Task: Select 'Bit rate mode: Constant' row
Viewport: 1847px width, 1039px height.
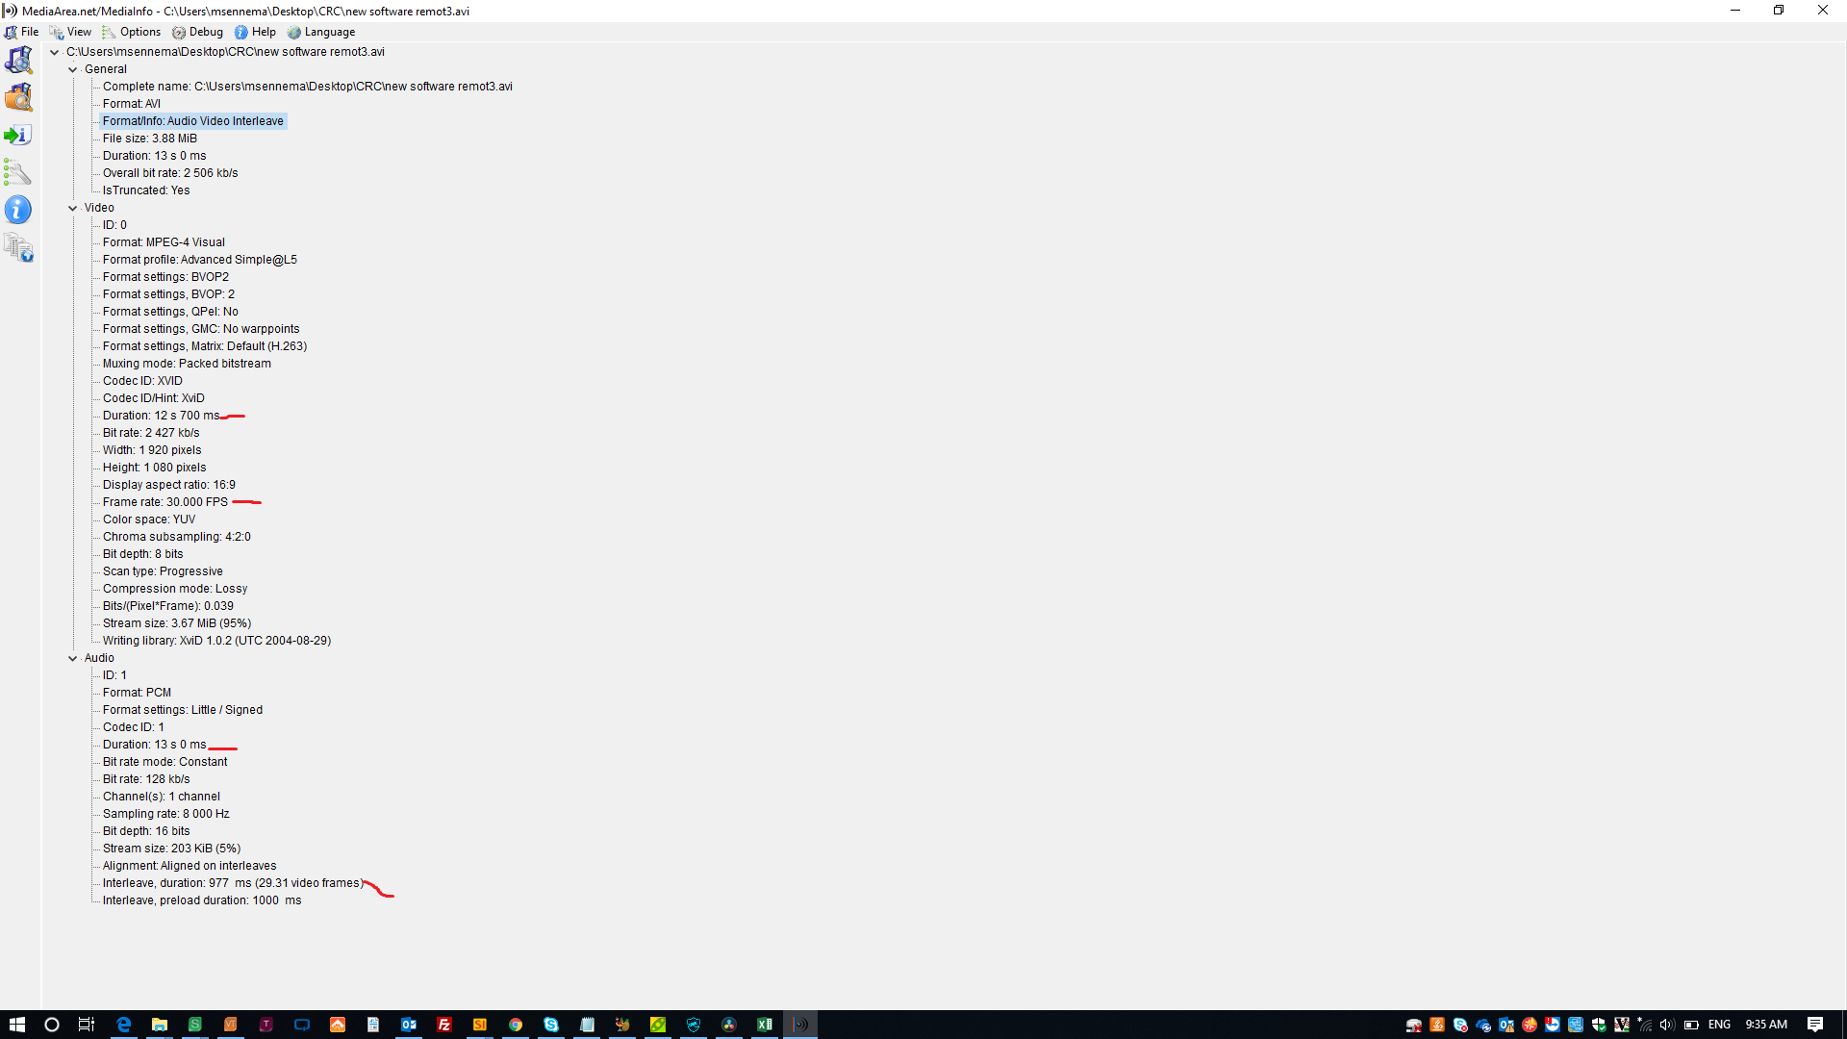Action: pos(165,762)
